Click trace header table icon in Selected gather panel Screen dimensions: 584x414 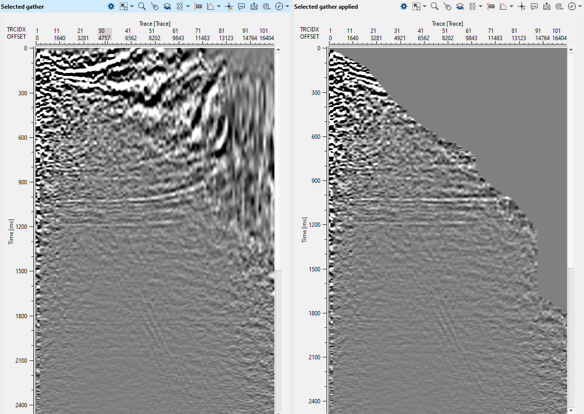[x=198, y=6]
